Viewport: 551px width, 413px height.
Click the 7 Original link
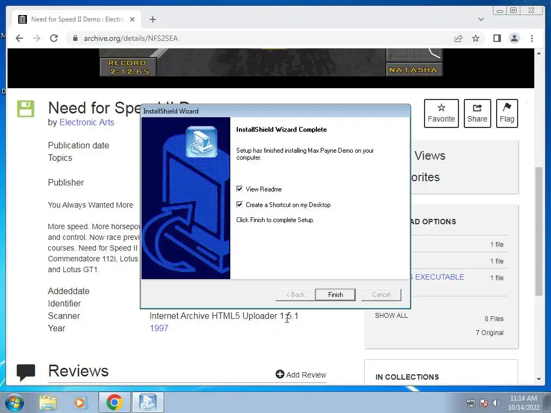click(x=490, y=332)
